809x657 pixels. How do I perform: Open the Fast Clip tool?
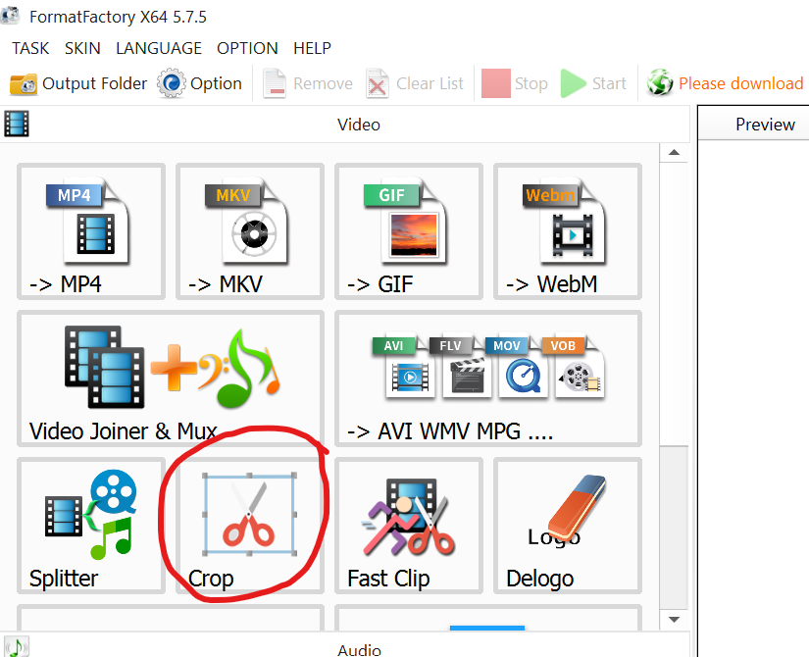pos(409,526)
